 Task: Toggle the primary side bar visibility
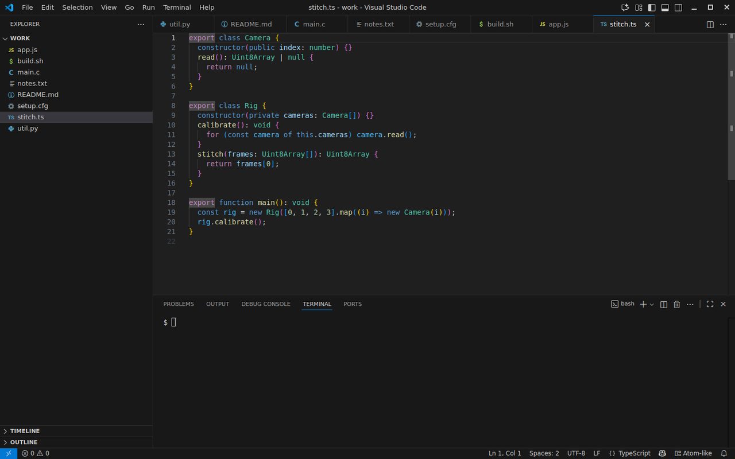[652, 7]
